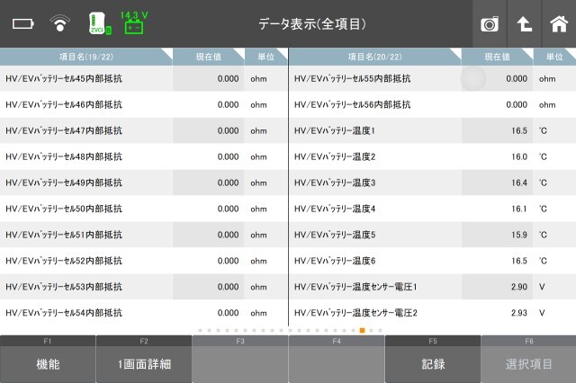Sort by 項目名(19/22) column header
The image size is (576, 383).
86,57
